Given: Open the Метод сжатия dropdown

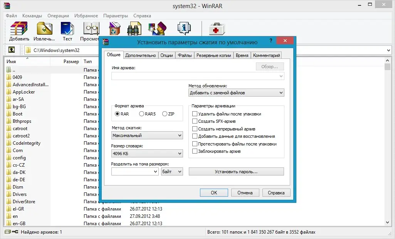Looking at the screenshot, I should [147, 135].
